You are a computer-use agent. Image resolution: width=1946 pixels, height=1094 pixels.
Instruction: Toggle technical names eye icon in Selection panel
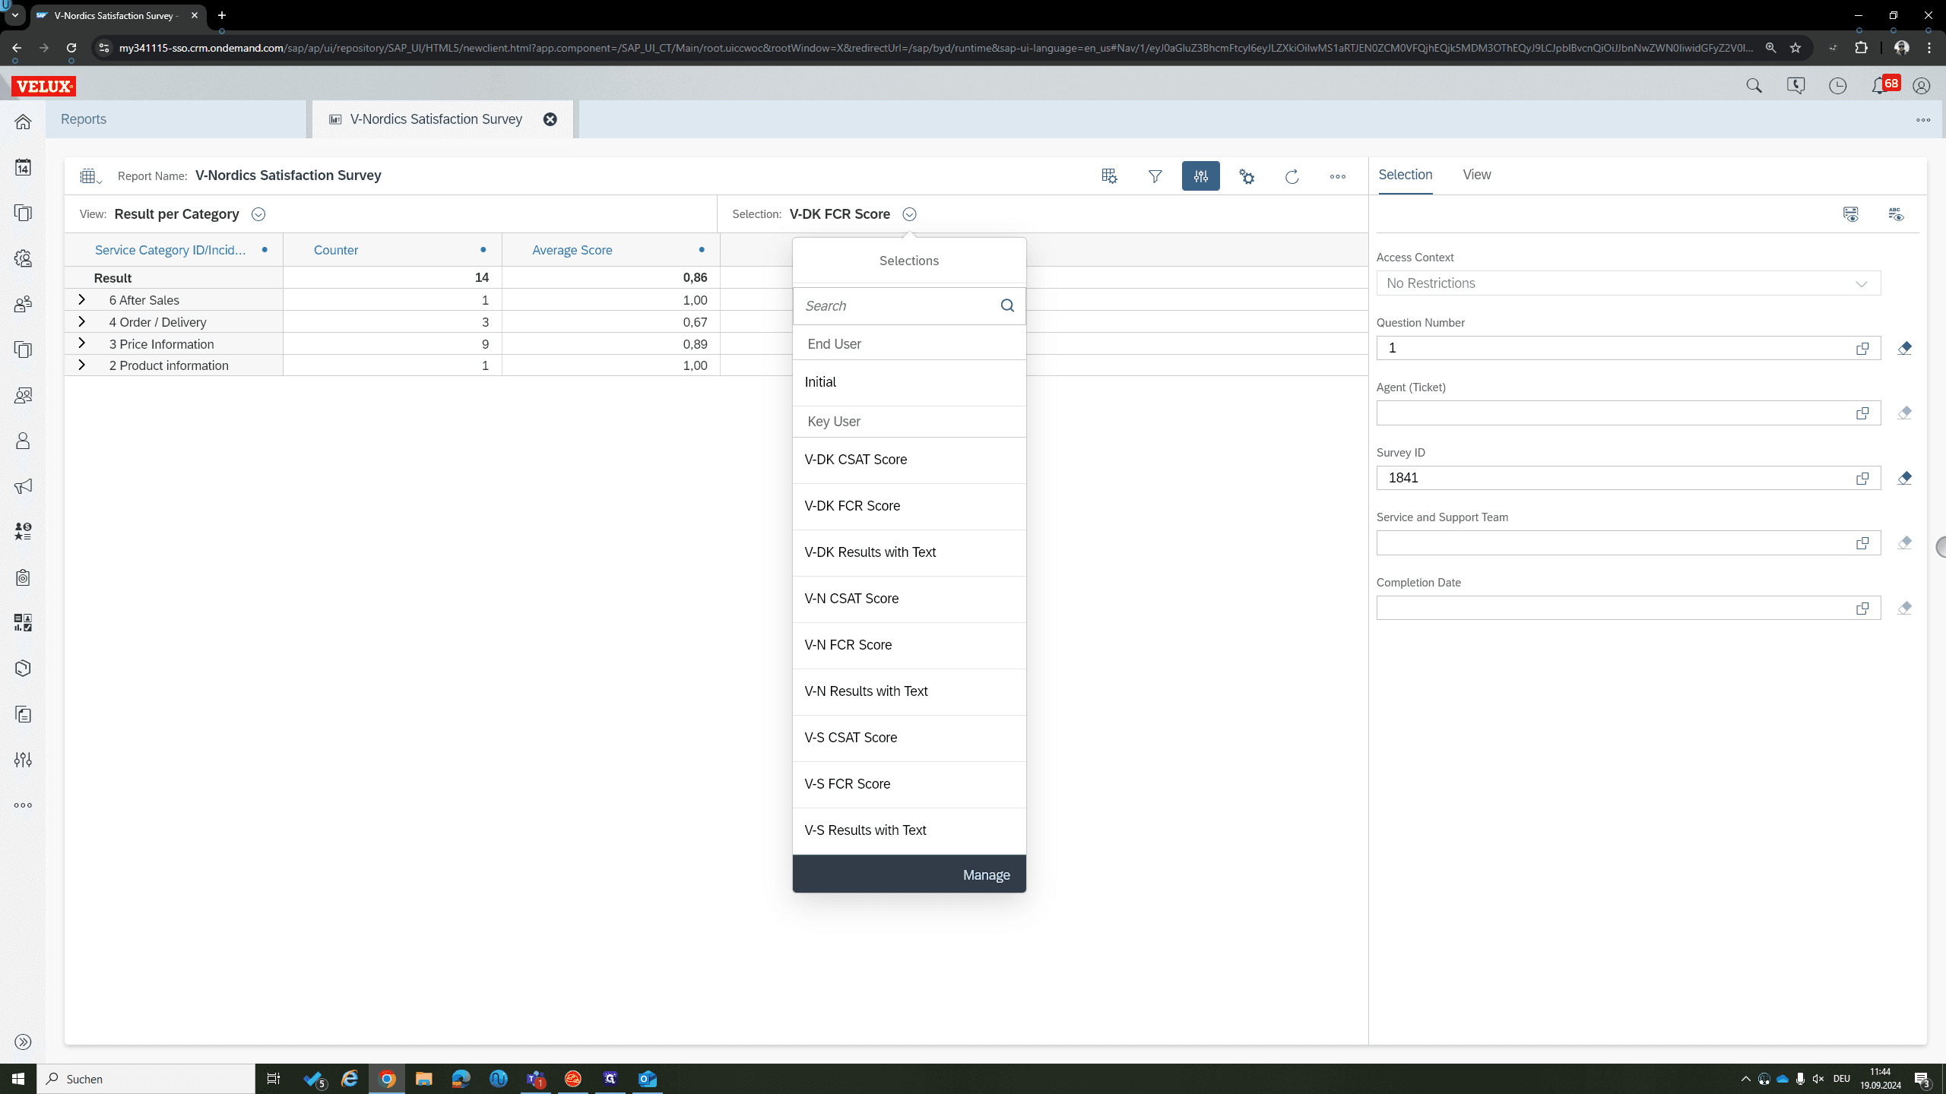(1896, 214)
